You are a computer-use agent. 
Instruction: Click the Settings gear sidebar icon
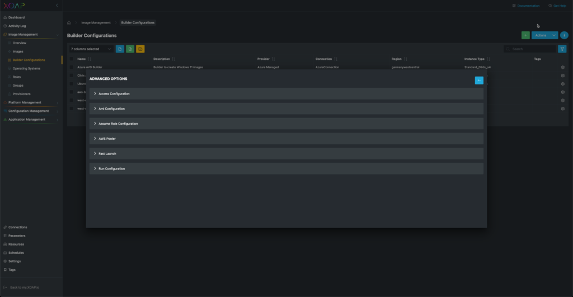pos(5,261)
